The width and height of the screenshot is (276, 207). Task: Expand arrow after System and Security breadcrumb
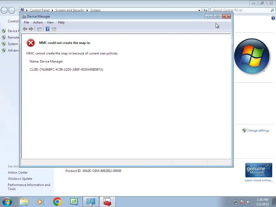(x=87, y=11)
